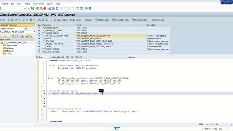
Task: Open the Method menu
Action: click(5, 4)
